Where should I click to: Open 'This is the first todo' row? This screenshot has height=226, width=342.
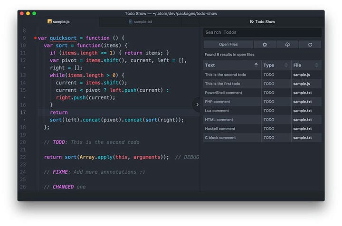tap(262, 84)
